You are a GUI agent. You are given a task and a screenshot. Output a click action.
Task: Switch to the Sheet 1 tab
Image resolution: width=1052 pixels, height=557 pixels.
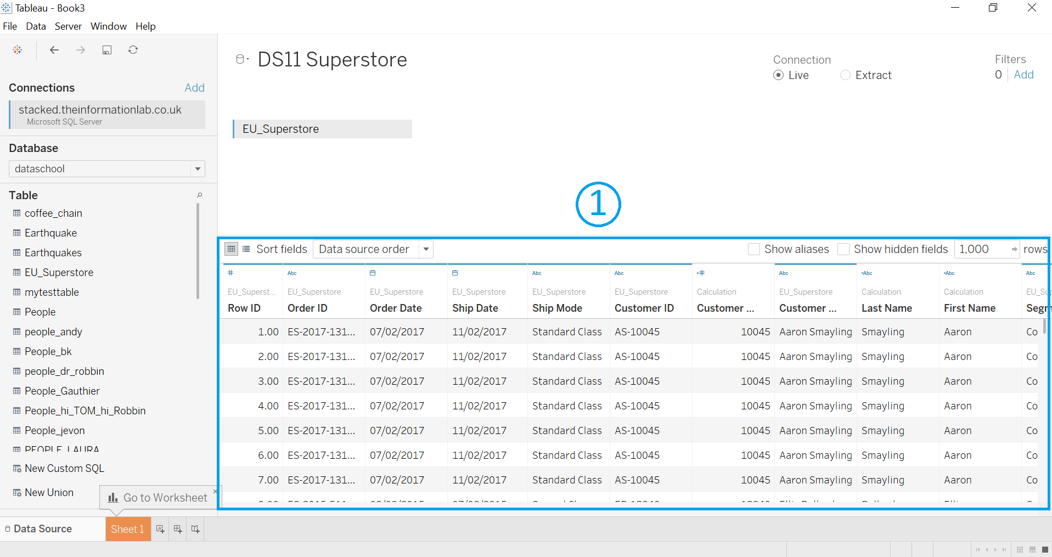(x=127, y=528)
